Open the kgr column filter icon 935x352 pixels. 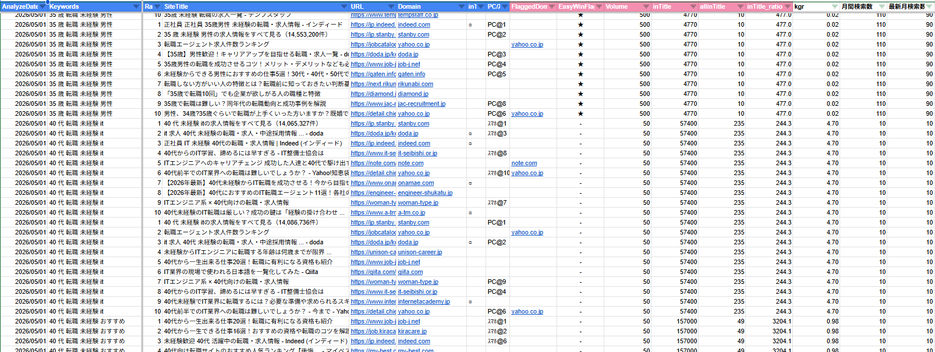click(x=834, y=7)
